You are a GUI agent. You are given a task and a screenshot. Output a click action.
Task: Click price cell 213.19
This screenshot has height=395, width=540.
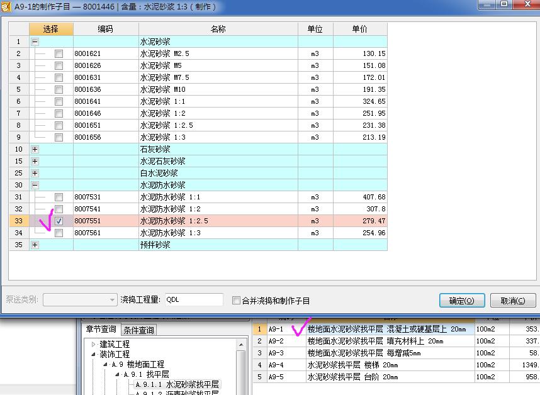pos(360,137)
